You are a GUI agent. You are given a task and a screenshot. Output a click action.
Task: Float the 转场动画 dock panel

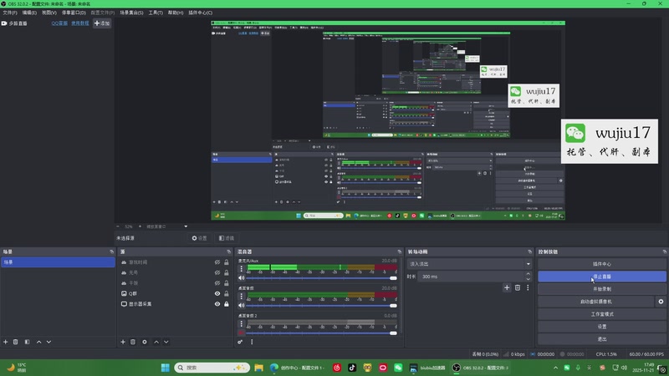tap(530, 252)
